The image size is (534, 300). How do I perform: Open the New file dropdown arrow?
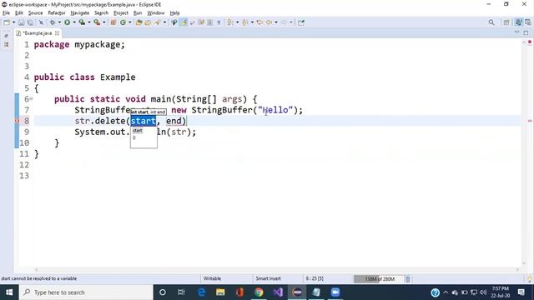coord(13,22)
